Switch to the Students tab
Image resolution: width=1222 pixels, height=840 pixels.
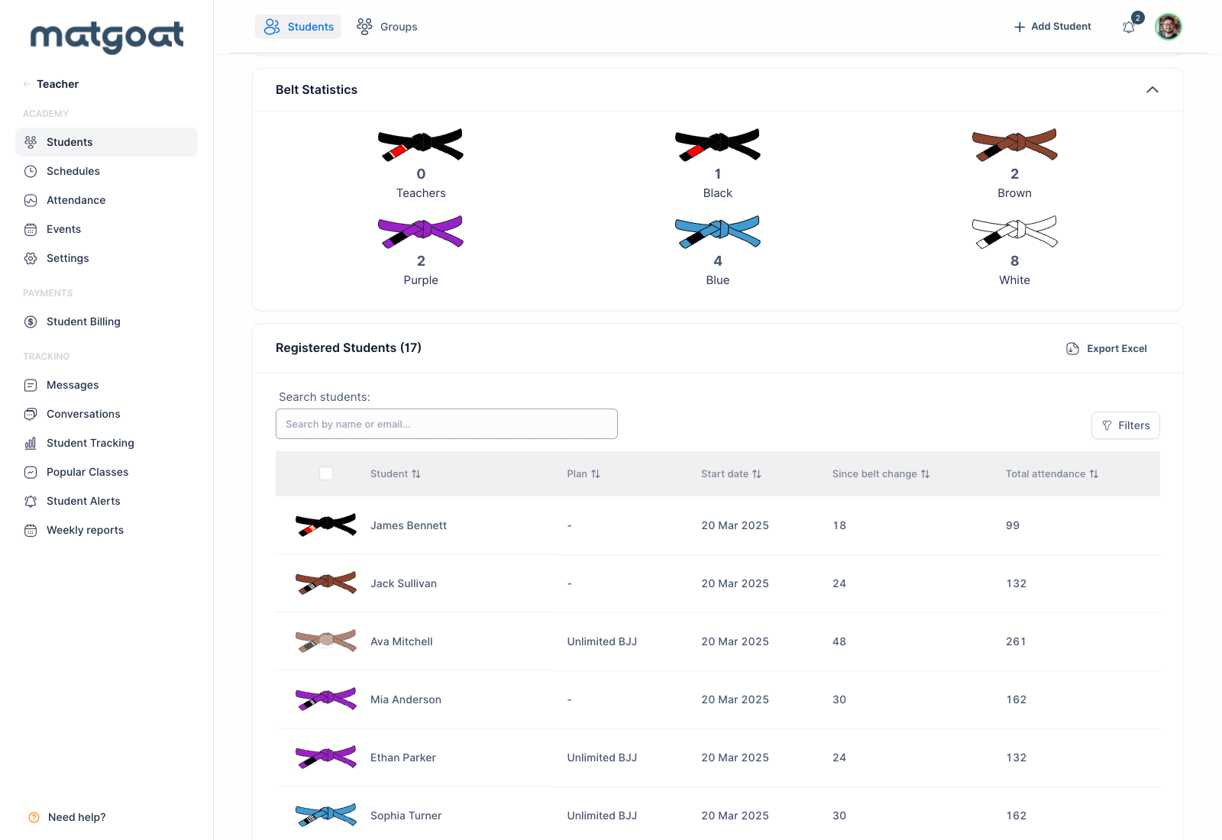(299, 27)
